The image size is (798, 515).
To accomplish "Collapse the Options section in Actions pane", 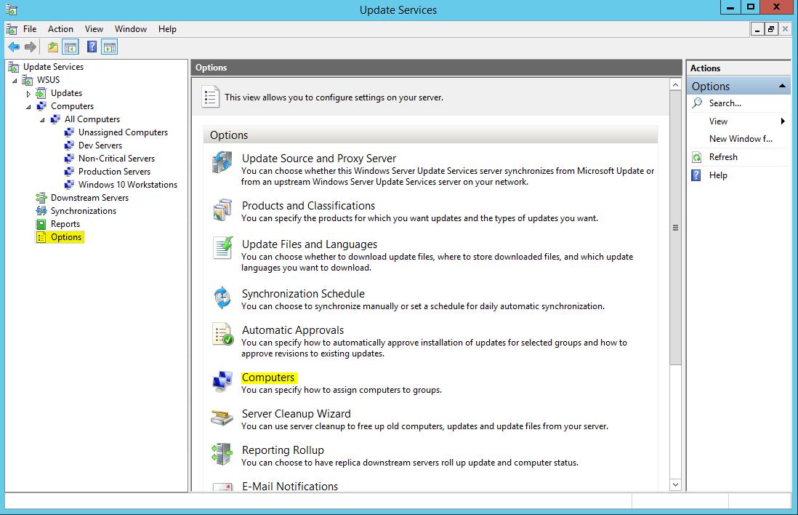I will coord(783,85).
